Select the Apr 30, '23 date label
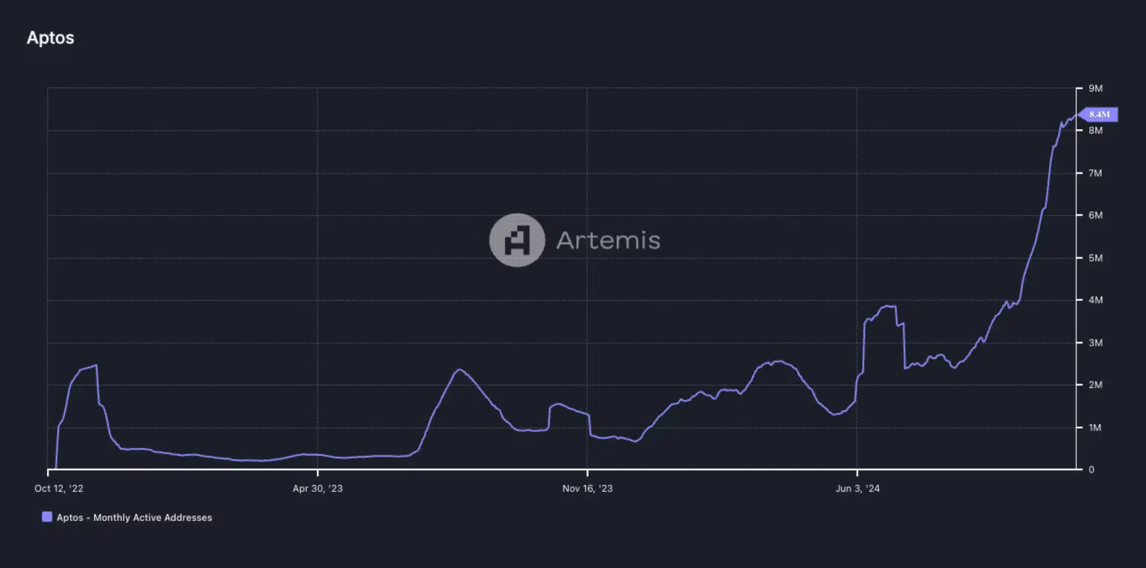The height and width of the screenshot is (568, 1146). pos(318,488)
